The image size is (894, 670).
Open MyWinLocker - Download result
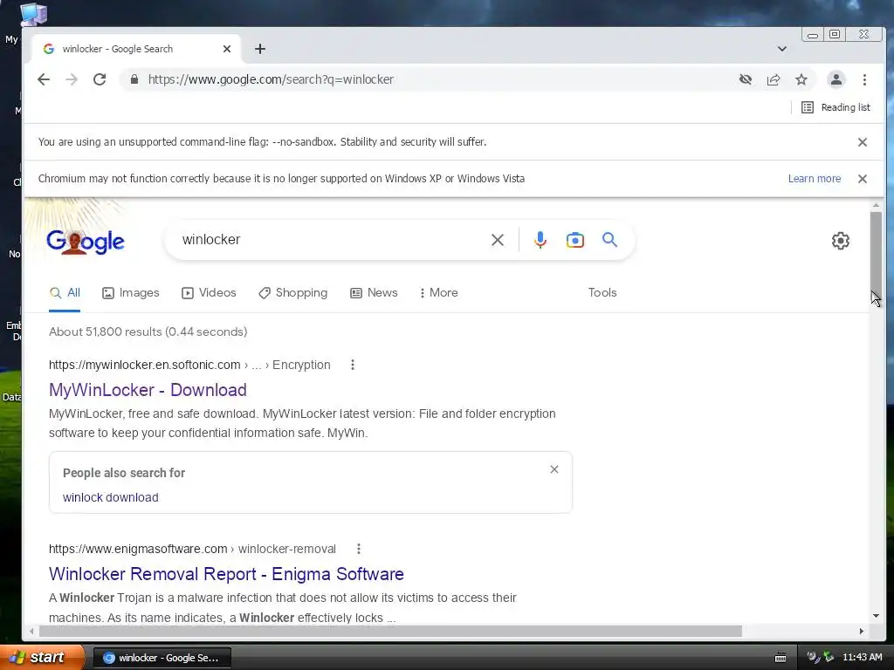[x=148, y=390]
